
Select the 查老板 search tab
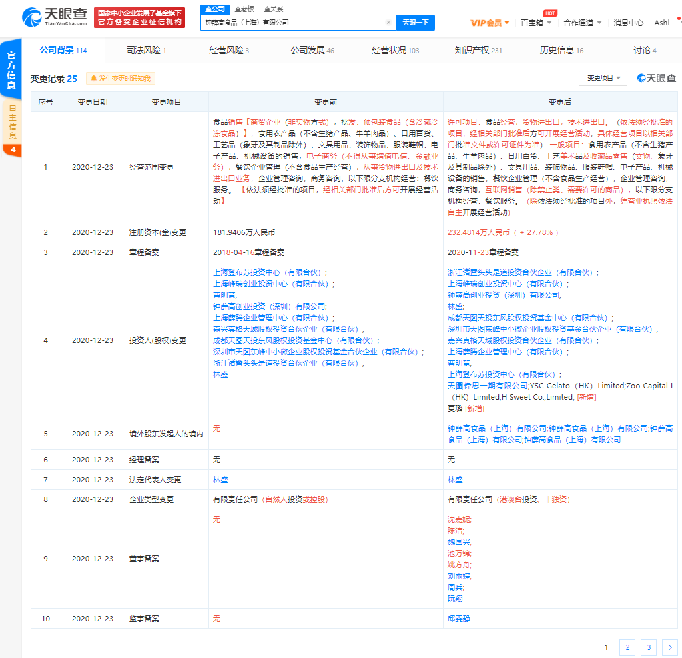[244, 9]
